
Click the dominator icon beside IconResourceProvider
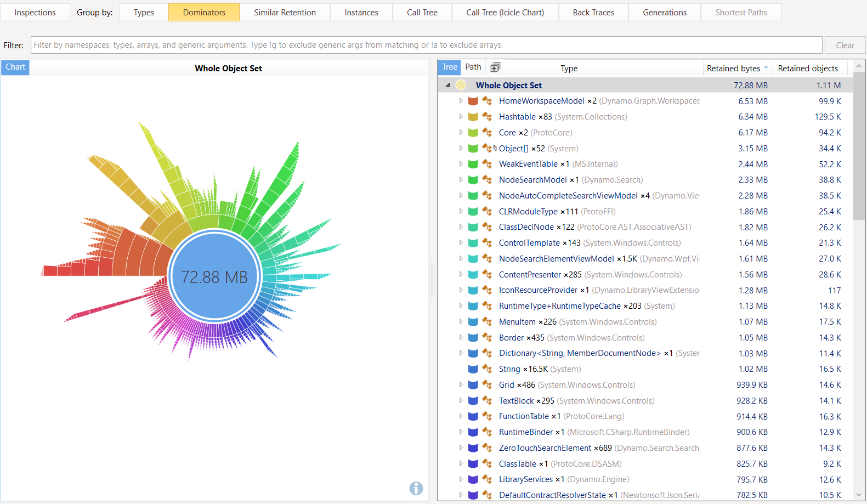(487, 290)
